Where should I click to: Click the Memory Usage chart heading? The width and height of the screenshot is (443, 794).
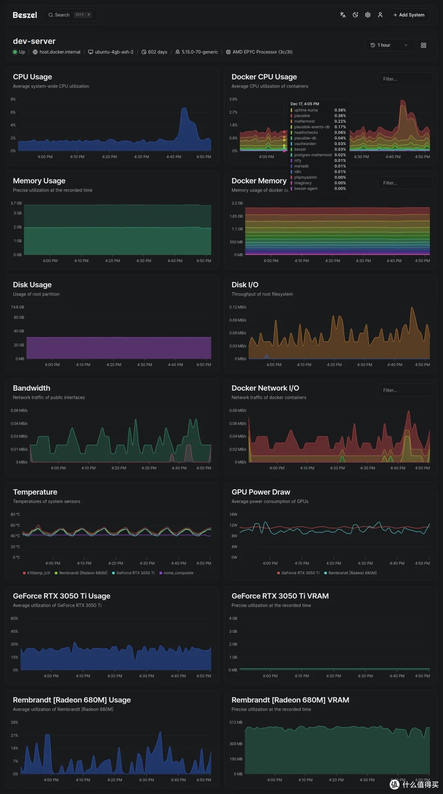[39, 181]
